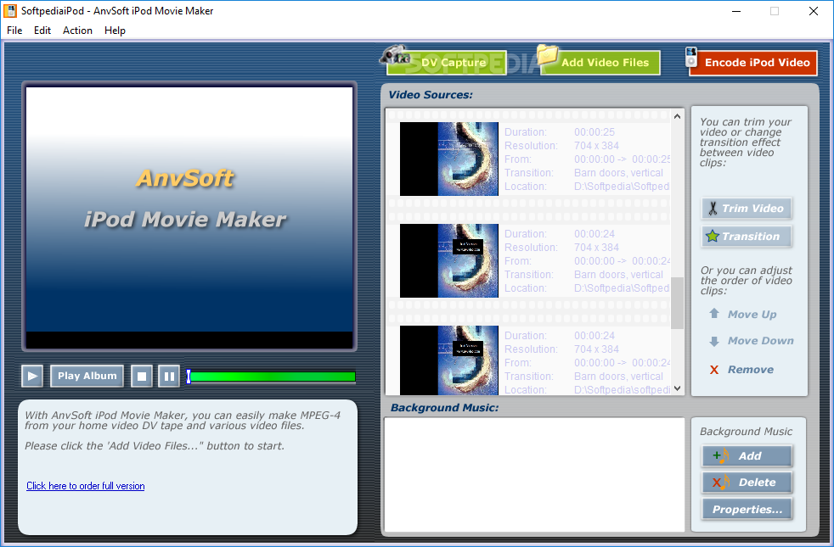The height and width of the screenshot is (547, 834).
Task: Click the green playback progress bar
Action: (x=273, y=377)
